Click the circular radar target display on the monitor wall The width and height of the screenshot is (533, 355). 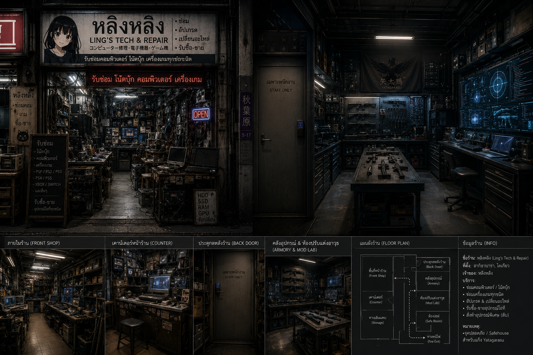click(x=498, y=82)
